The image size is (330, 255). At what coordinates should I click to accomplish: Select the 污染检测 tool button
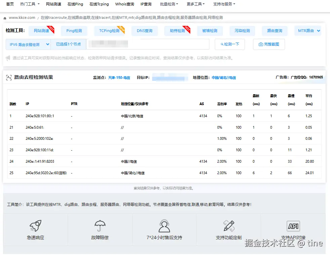point(242,31)
